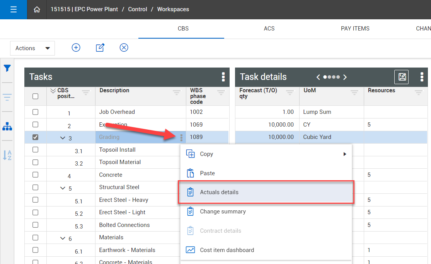This screenshot has height=264, width=431.
Task: Collapse the Structural Steel row 5 chevron
Action: (63, 188)
